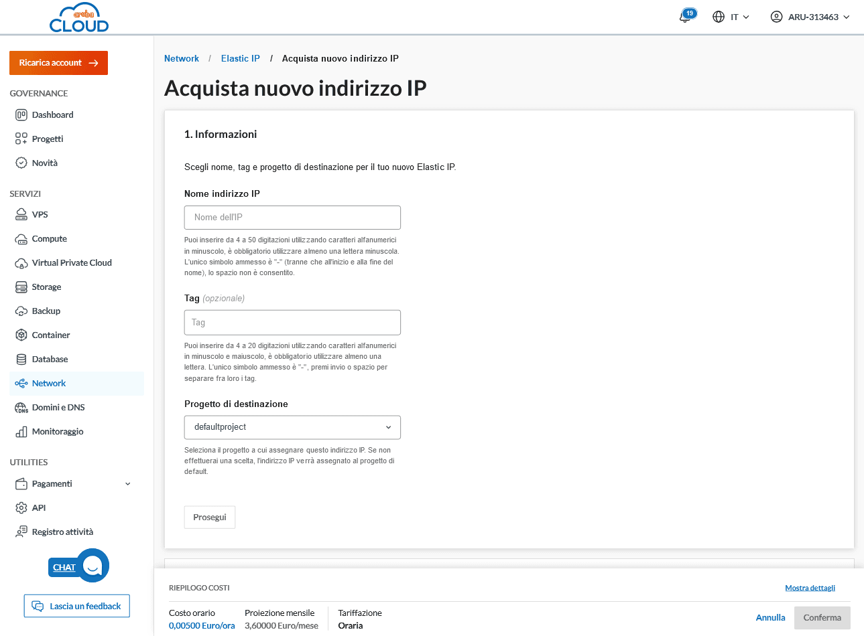Open Monitoraggio from the sidebar menu
The image size is (864, 636).
(x=58, y=432)
